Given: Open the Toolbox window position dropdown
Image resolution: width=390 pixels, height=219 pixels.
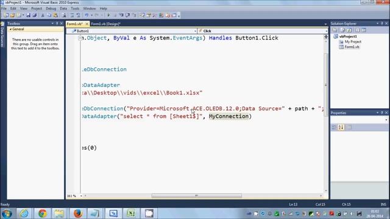Looking at the screenshot, I should 52,23.
